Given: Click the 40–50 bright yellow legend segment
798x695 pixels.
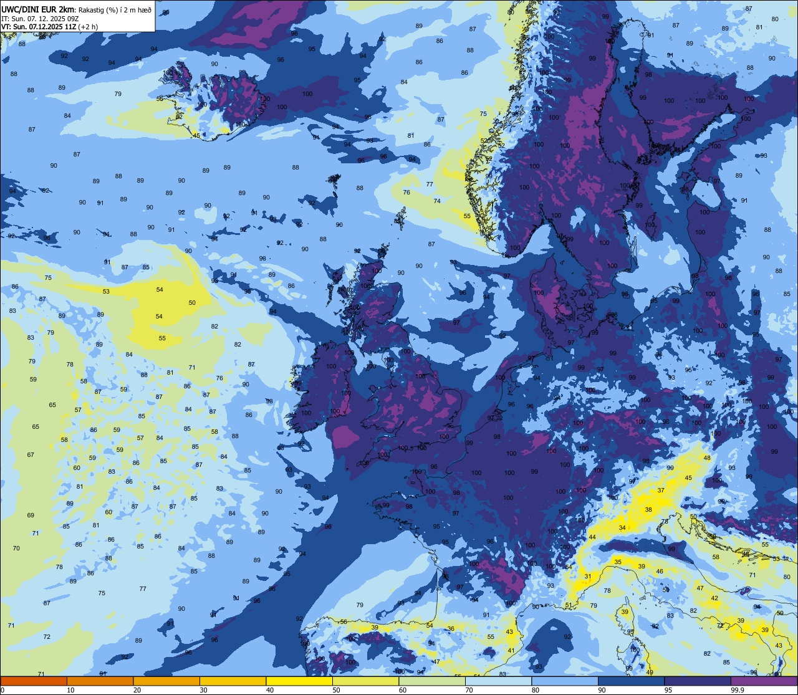Looking at the screenshot, I should pos(299,681).
